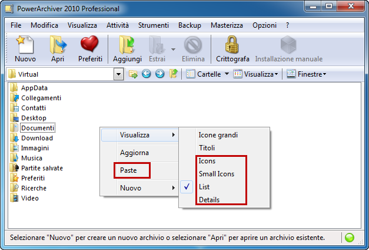Select the Documenti folder name

point(38,128)
